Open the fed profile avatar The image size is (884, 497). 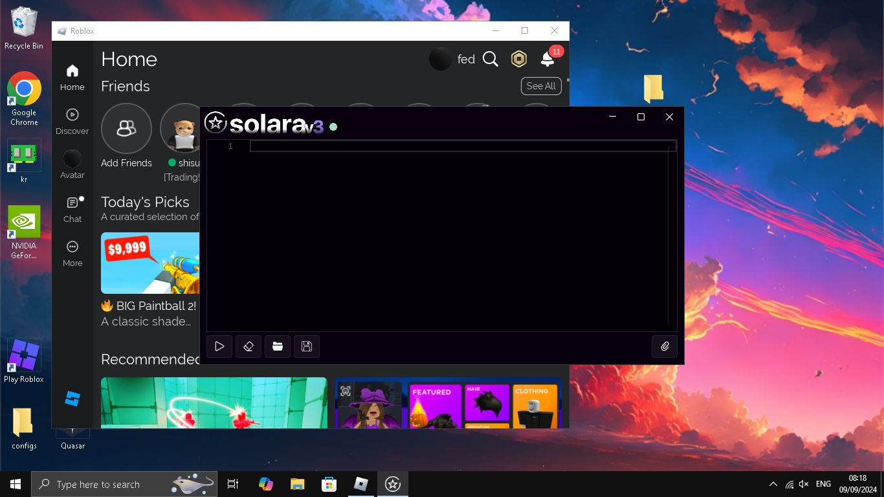pyautogui.click(x=440, y=60)
